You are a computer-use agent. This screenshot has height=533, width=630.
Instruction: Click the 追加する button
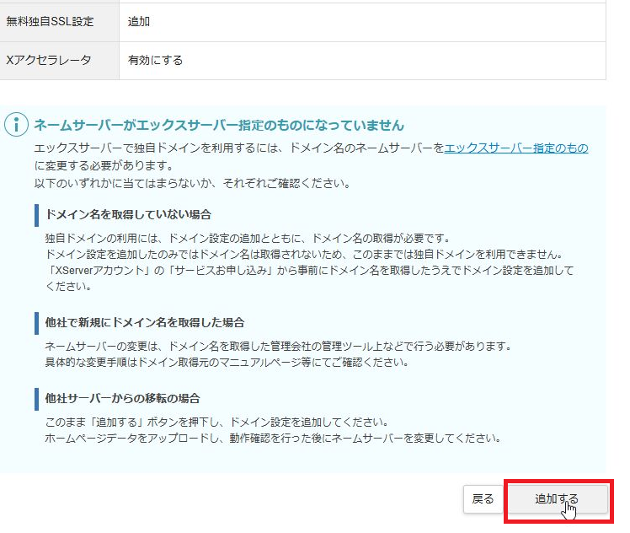pos(558,498)
